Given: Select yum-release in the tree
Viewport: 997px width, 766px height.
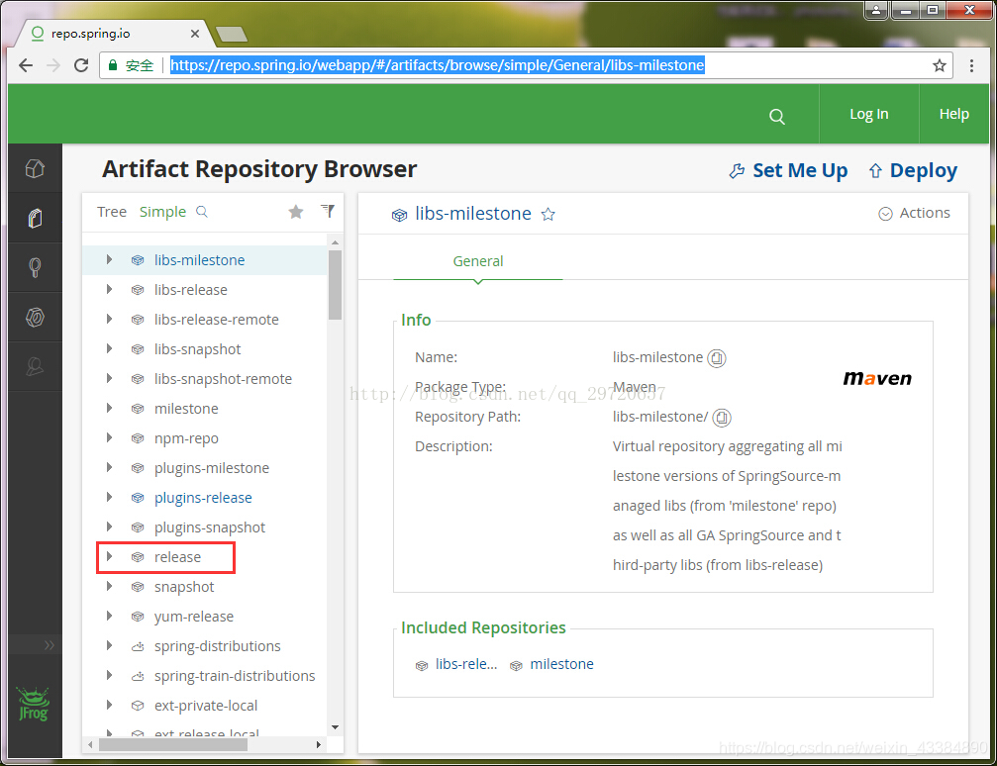Looking at the screenshot, I should click(194, 617).
